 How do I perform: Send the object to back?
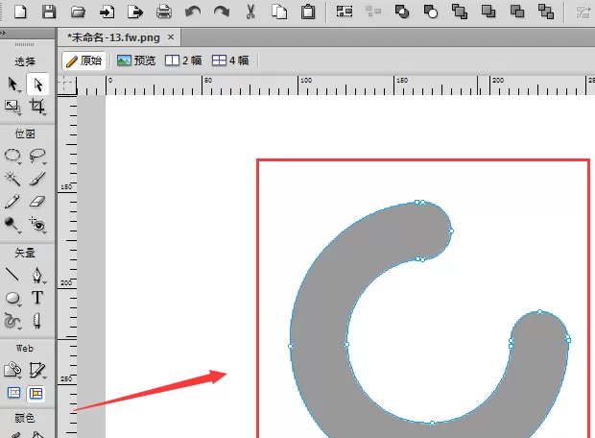pyautogui.click(x=546, y=12)
